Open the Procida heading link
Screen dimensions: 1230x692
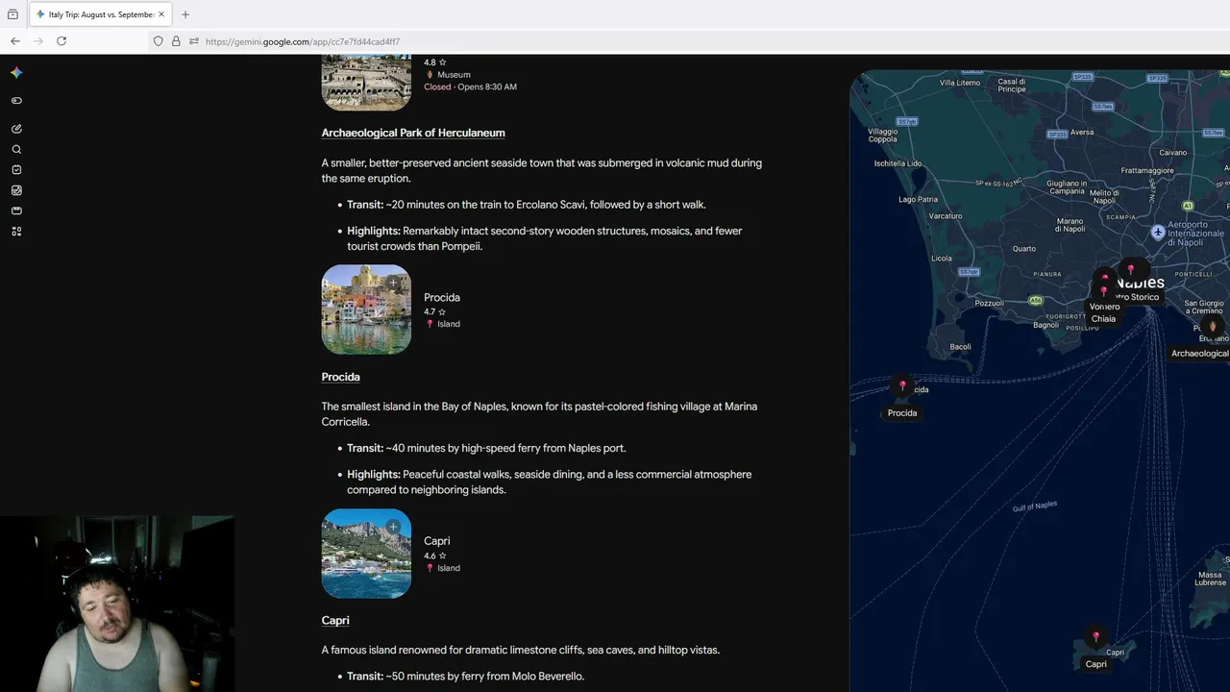coord(341,377)
